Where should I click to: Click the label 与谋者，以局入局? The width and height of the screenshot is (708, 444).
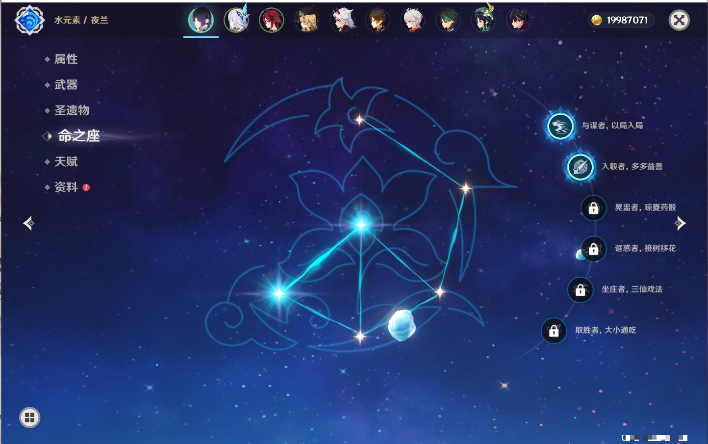pos(612,126)
